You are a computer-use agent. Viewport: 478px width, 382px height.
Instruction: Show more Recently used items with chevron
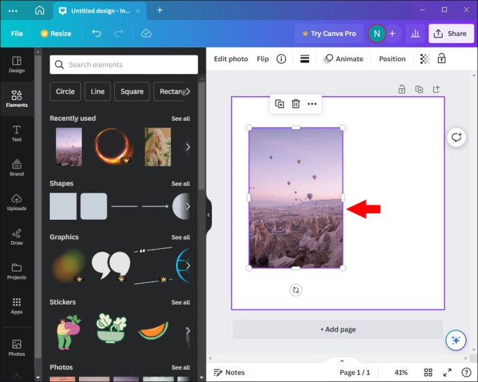pyautogui.click(x=188, y=147)
